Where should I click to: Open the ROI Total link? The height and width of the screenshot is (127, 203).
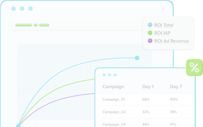[x=164, y=25]
